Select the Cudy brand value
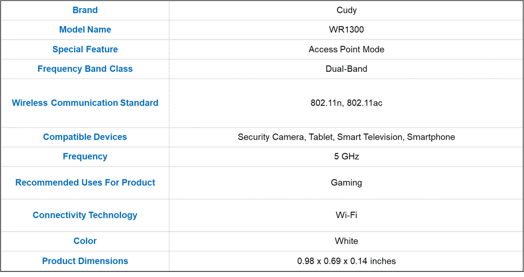The height and width of the screenshot is (277, 524). (346, 10)
